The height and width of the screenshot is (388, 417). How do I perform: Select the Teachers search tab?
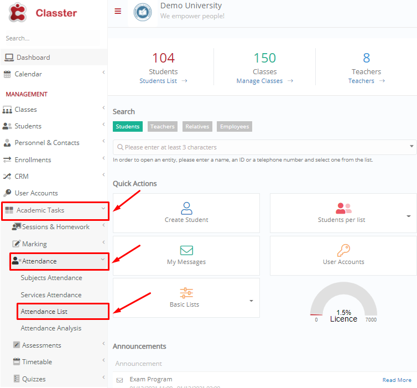(163, 126)
